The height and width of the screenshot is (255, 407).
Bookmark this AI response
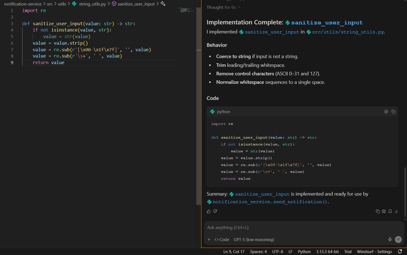click(x=390, y=211)
